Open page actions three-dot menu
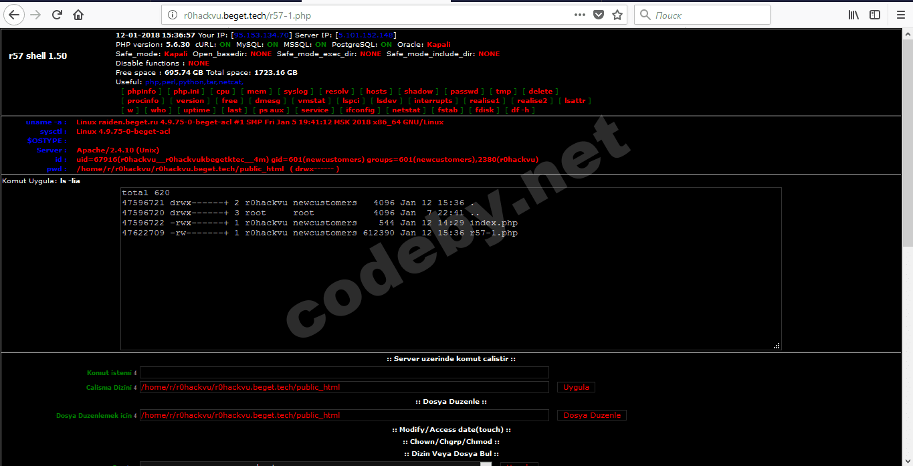 (580, 15)
